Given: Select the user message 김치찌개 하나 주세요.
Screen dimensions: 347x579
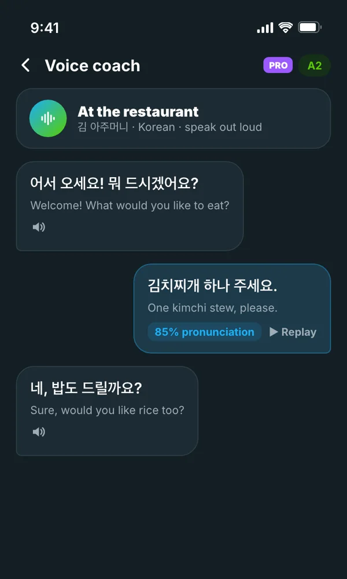Looking at the screenshot, I should 212,286.
